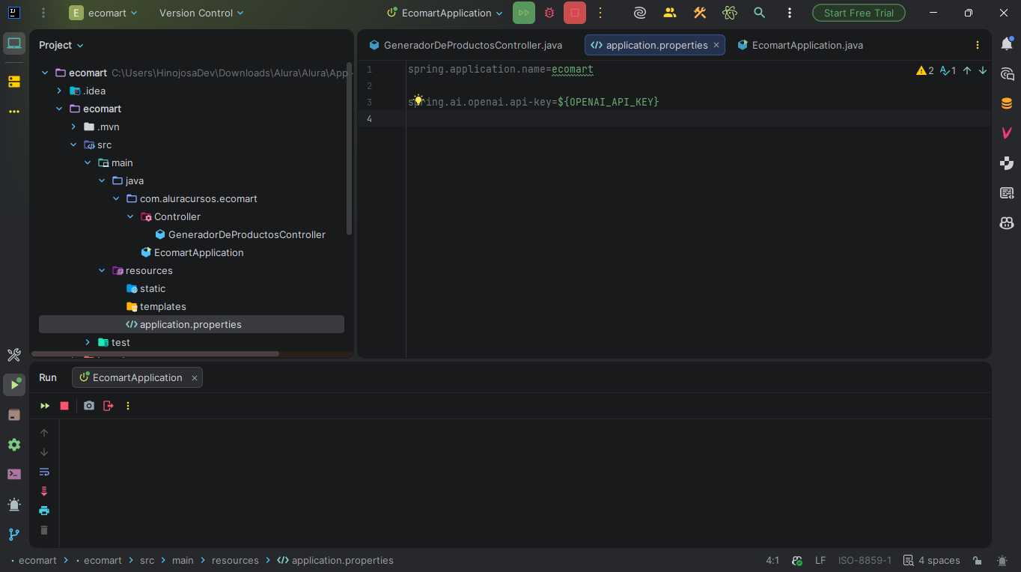Open the Notifications bell panel

1007,44
